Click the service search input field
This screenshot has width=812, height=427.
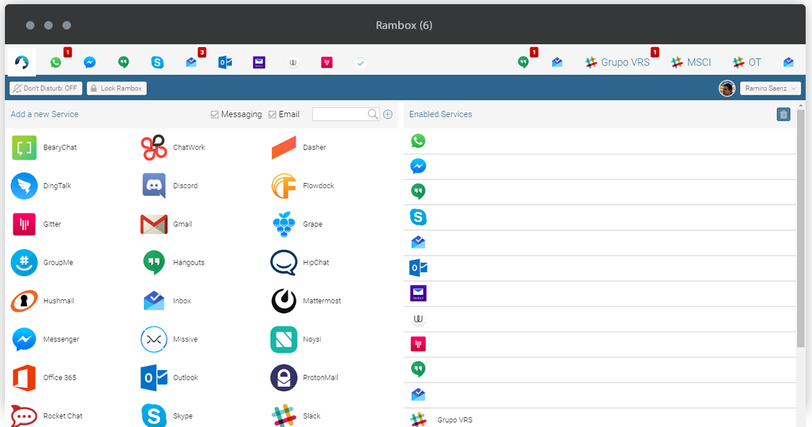[340, 114]
